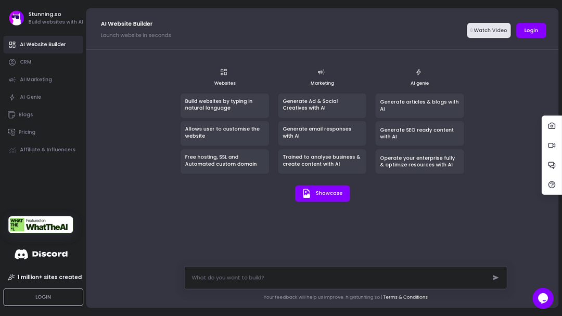This screenshot has height=316, width=562.
Task: Click the hi@stunning.so feedback email text
Action: 362,297
